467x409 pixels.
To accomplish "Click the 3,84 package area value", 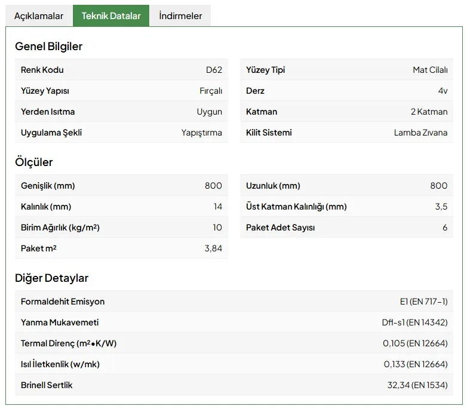I will (213, 248).
